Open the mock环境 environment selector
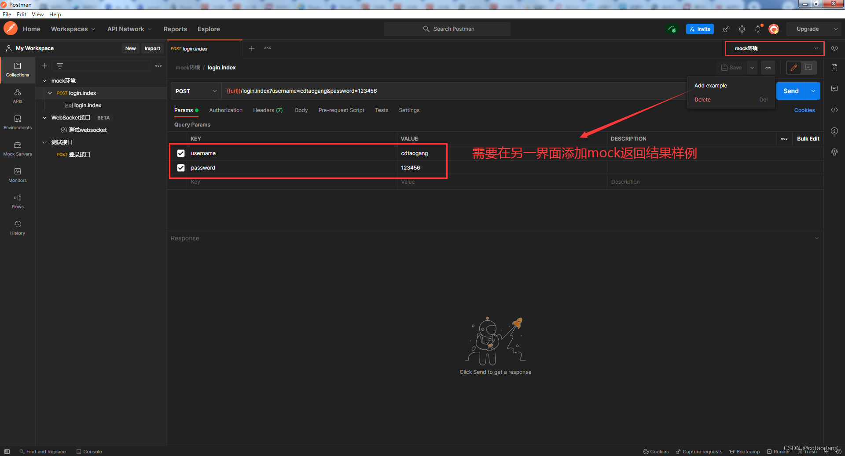845x456 pixels. pyautogui.click(x=775, y=48)
